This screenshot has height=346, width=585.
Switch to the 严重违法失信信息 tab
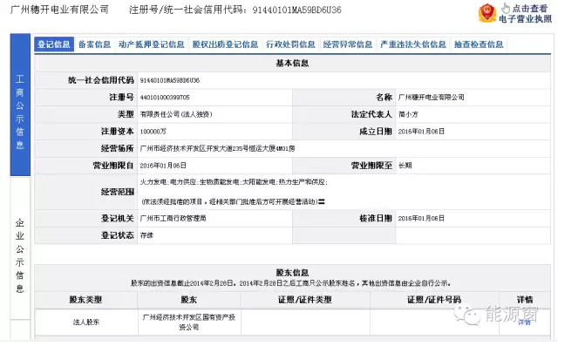click(x=413, y=44)
